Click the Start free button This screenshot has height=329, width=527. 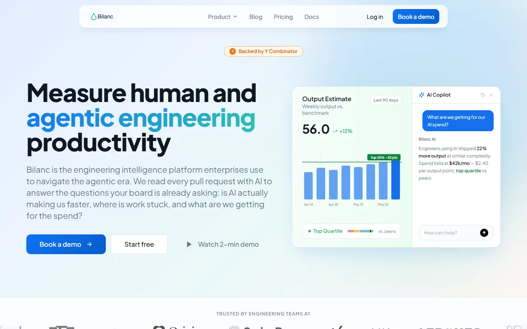pos(139,244)
